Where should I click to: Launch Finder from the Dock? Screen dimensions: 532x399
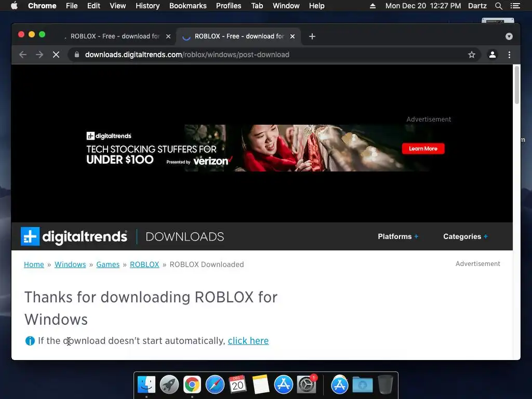[147, 384]
